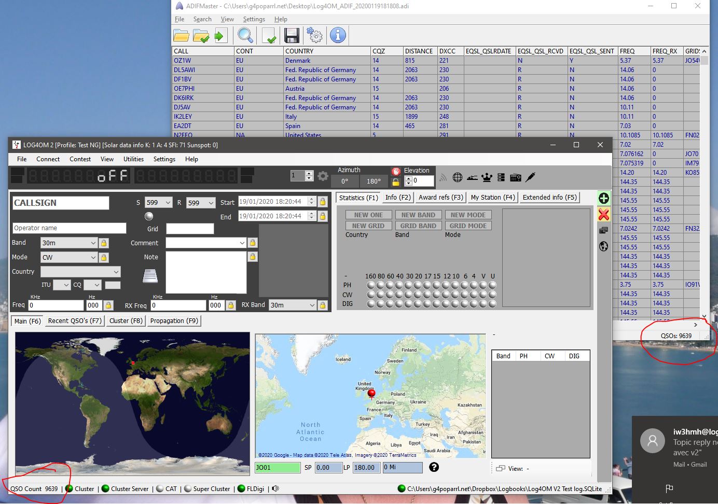Click the gear icon left of Azimuth

pyautogui.click(x=323, y=176)
